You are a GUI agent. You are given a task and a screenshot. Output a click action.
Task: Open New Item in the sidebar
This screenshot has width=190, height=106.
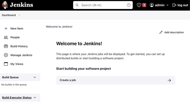(17, 29)
